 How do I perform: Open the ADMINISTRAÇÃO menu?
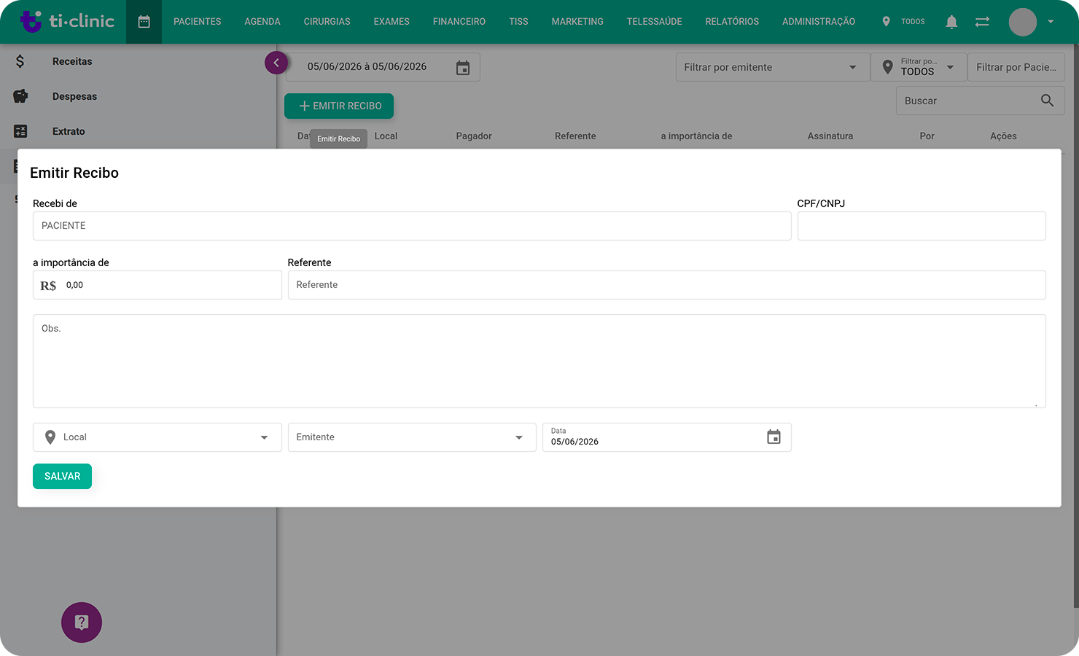pos(819,22)
